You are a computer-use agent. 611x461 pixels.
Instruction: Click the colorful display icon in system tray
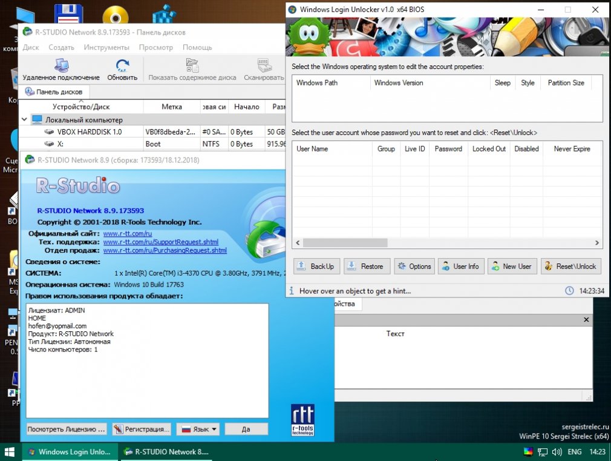pos(528,452)
